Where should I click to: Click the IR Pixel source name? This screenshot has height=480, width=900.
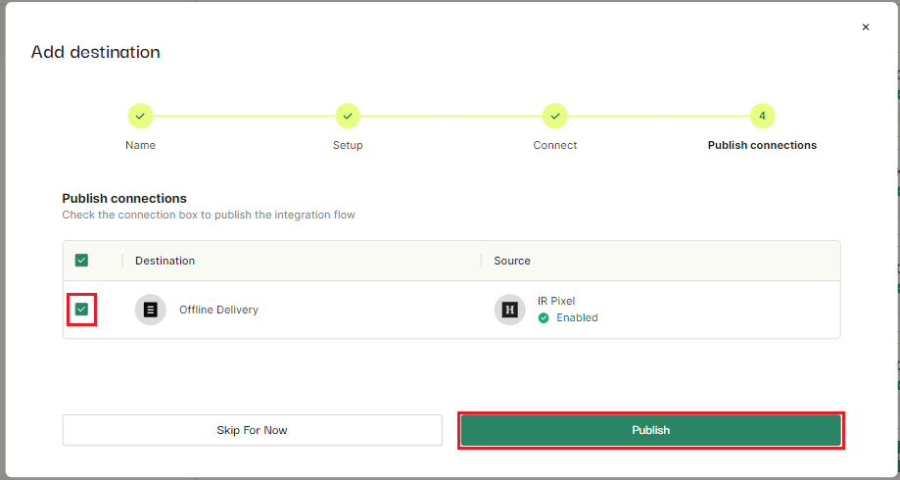click(x=556, y=301)
